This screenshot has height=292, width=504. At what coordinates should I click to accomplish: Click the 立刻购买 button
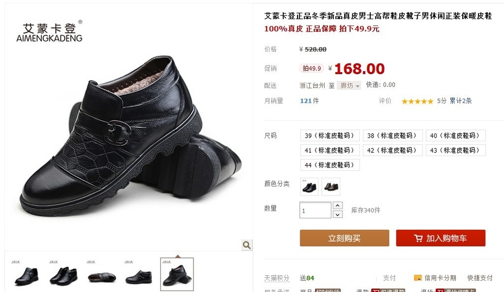(344, 238)
